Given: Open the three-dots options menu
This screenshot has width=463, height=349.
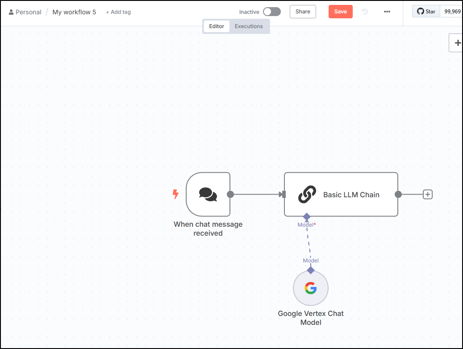Looking at the screenshot, I should tap(387, 12).
